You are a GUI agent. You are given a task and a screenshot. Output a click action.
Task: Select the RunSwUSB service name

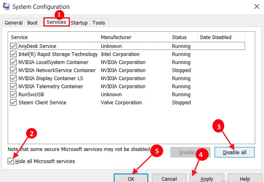point(31,95)
